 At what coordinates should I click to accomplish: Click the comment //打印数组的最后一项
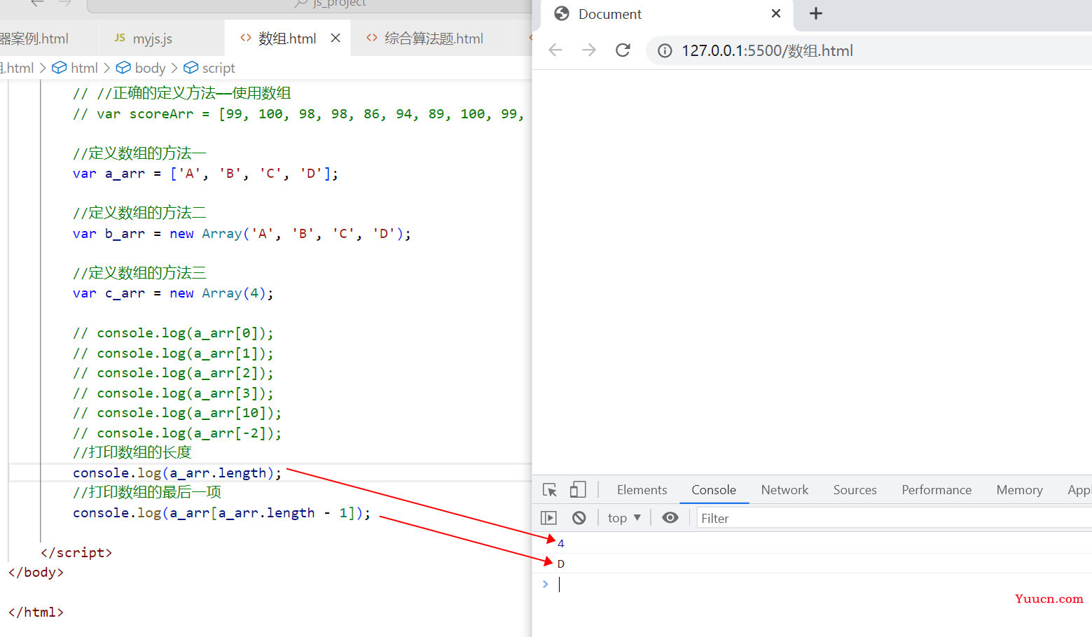[x=147, y=492]
